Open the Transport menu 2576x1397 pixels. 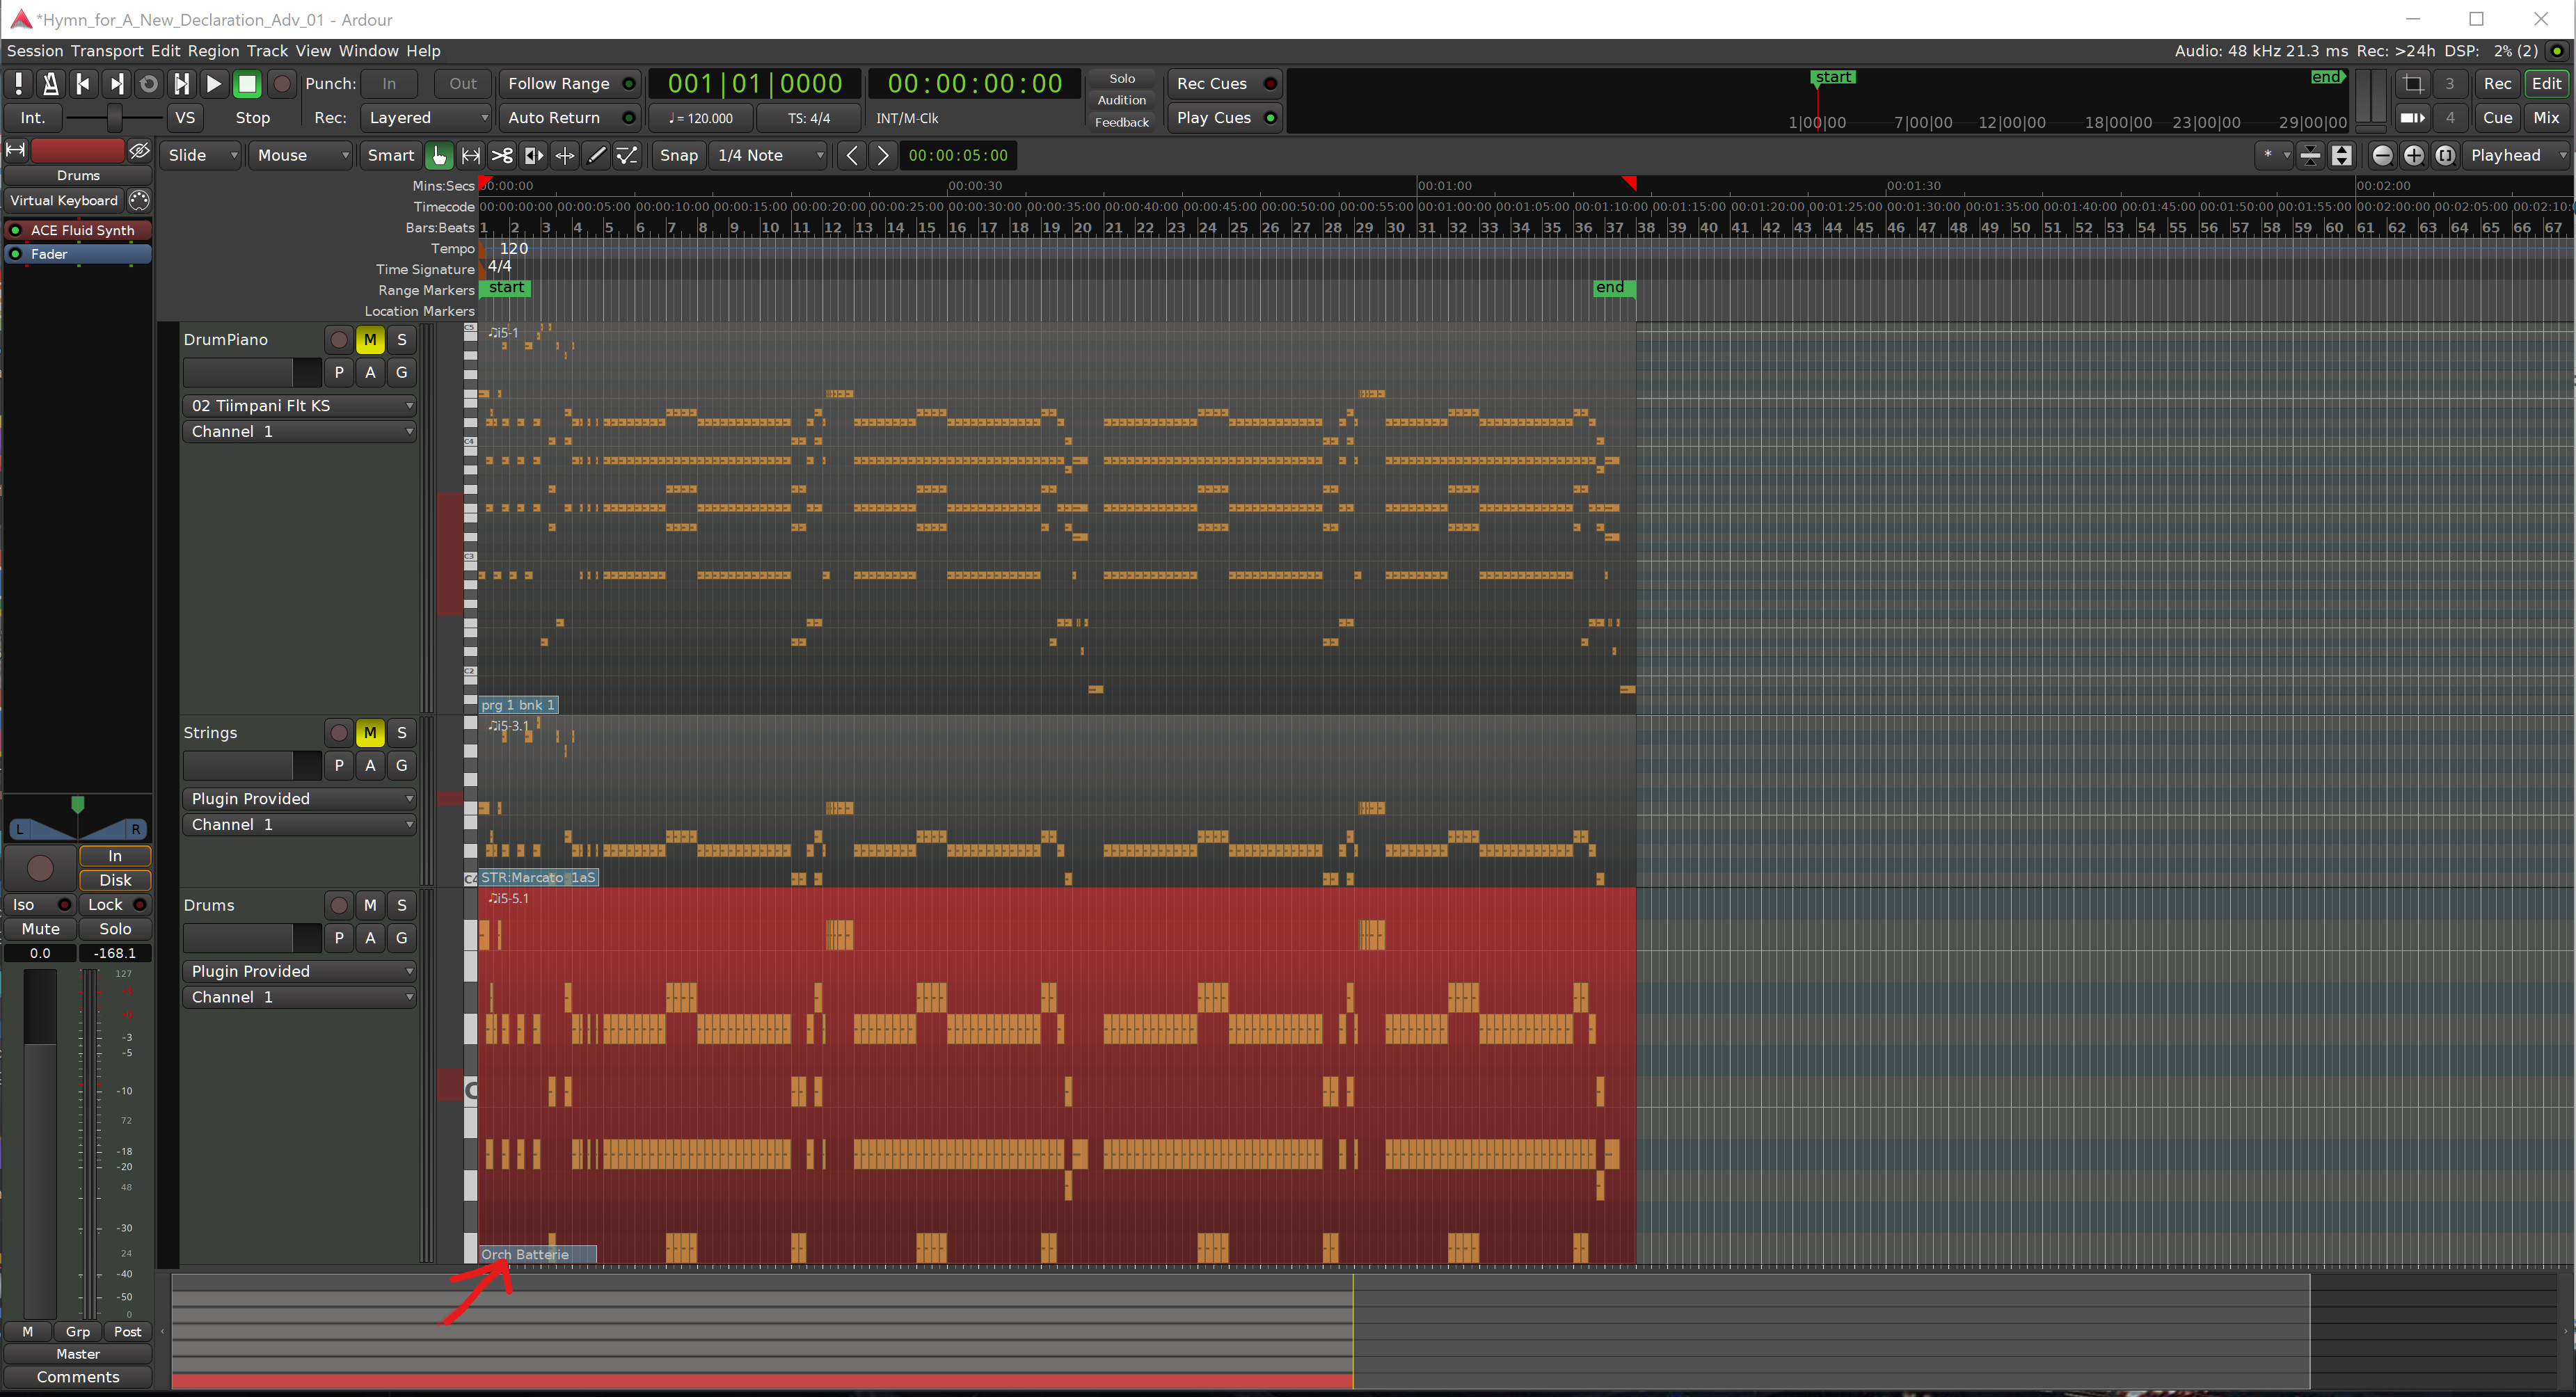point(107,51)
